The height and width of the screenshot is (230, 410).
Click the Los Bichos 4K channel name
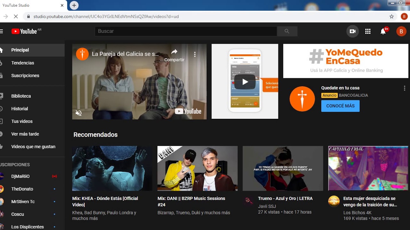coord(357,213)
